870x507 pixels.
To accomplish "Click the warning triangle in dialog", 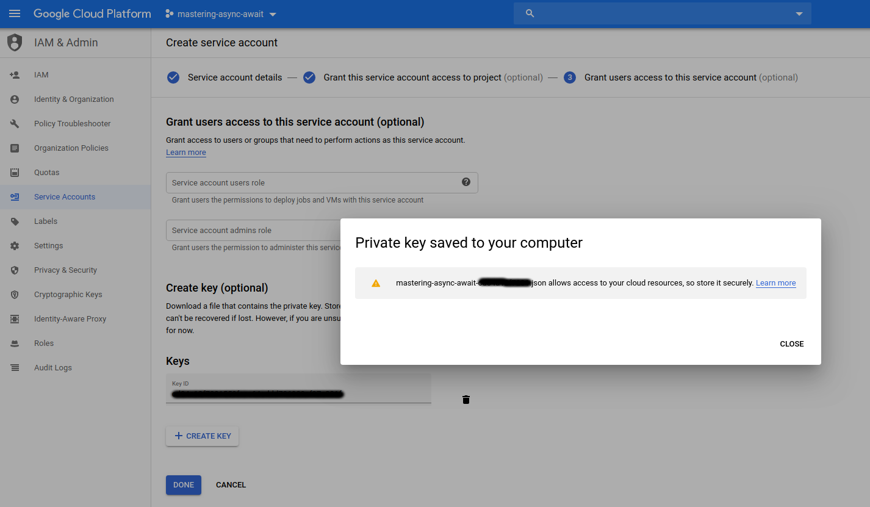I will [x=376, y=283].
